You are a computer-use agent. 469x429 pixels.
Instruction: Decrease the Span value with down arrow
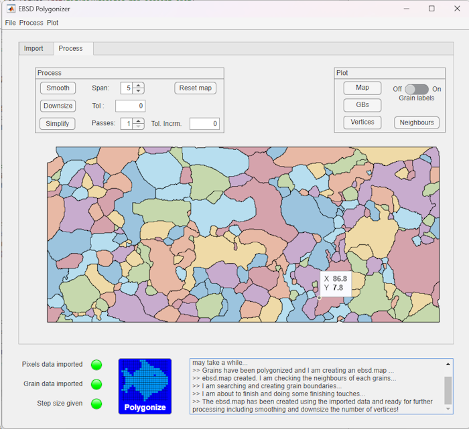click(x=138, y=91)
